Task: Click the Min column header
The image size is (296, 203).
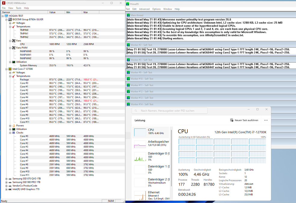Action: point(73,12)
